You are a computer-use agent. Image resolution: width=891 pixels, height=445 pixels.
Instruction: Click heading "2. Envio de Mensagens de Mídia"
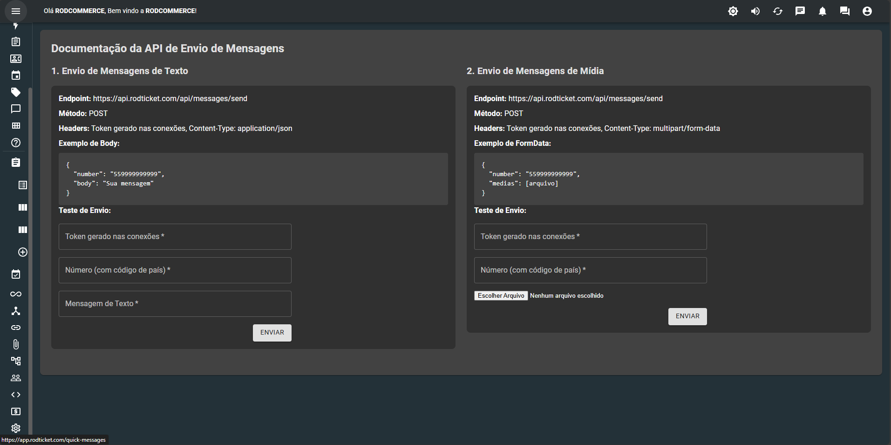(x=535, y=71)
